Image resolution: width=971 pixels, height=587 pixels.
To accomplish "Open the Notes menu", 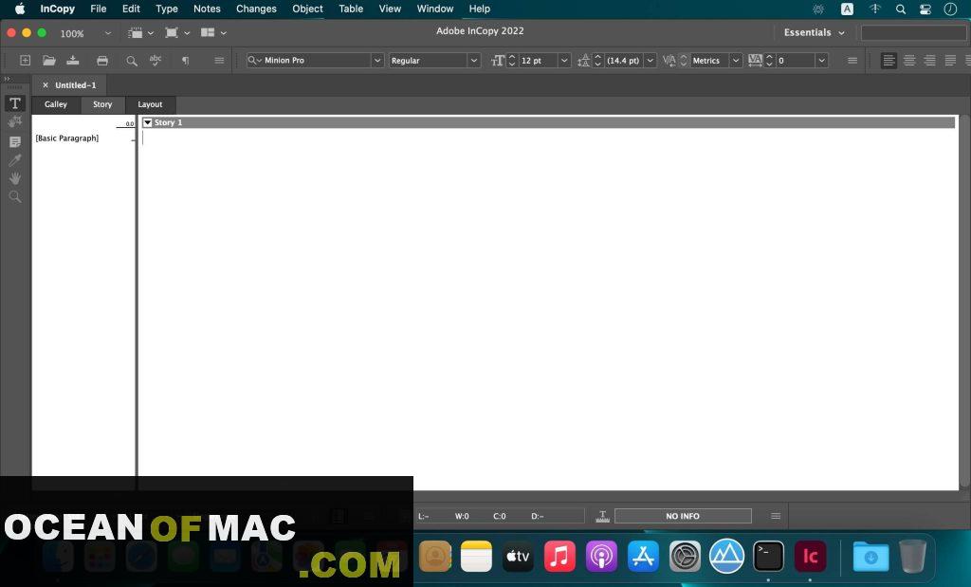I will 207,9.
